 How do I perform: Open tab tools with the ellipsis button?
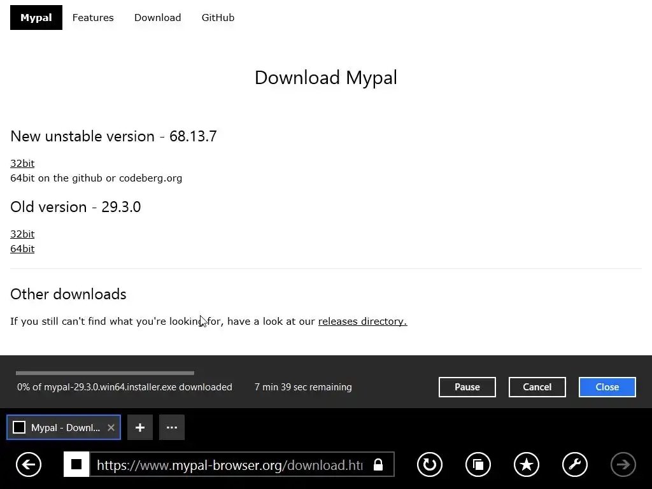(172, 427)
